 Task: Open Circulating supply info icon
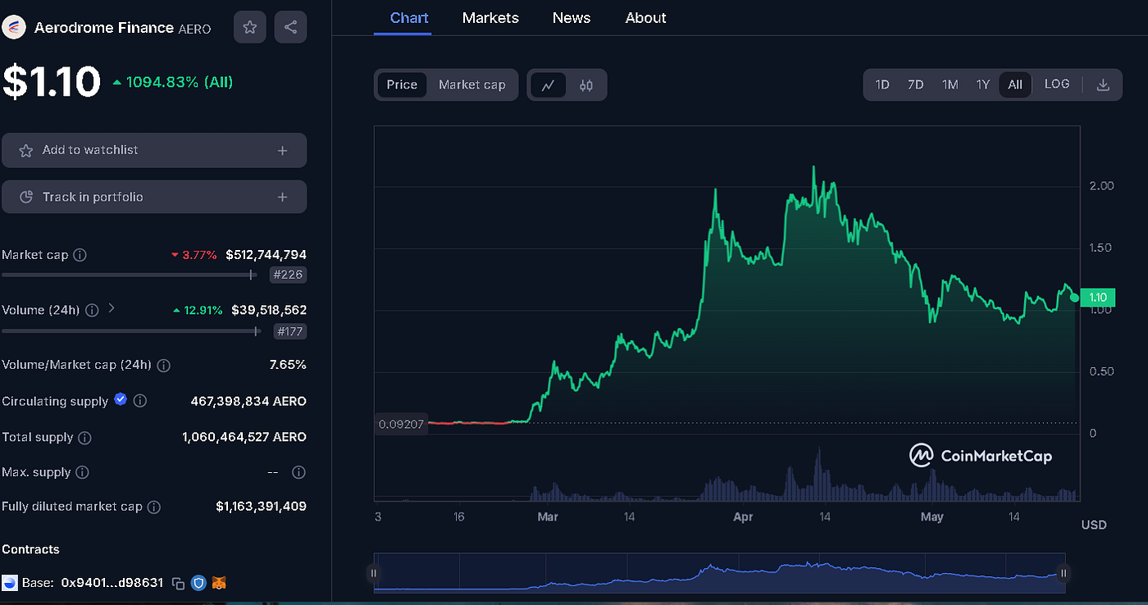pos(140,401)
